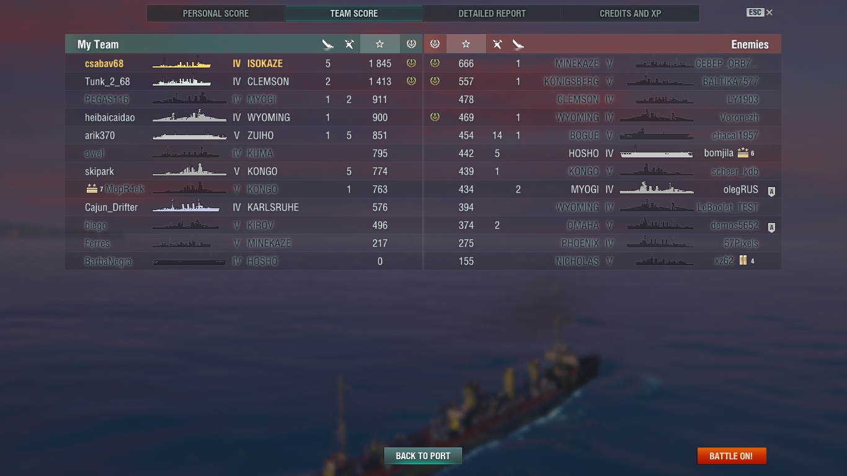Sort My Team by planes shot down icon
The height and width of the screenshot is (476, 847).
pos(349,44)
